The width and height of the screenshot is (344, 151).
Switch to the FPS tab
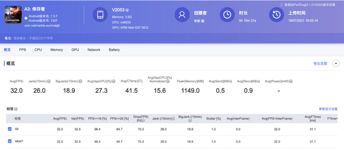tap(23, 50)
